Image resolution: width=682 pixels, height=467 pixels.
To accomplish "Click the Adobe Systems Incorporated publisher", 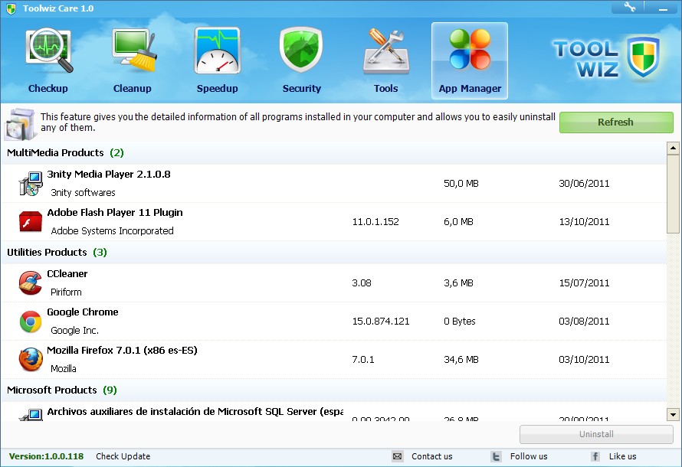I will click(x=112, y=230).
